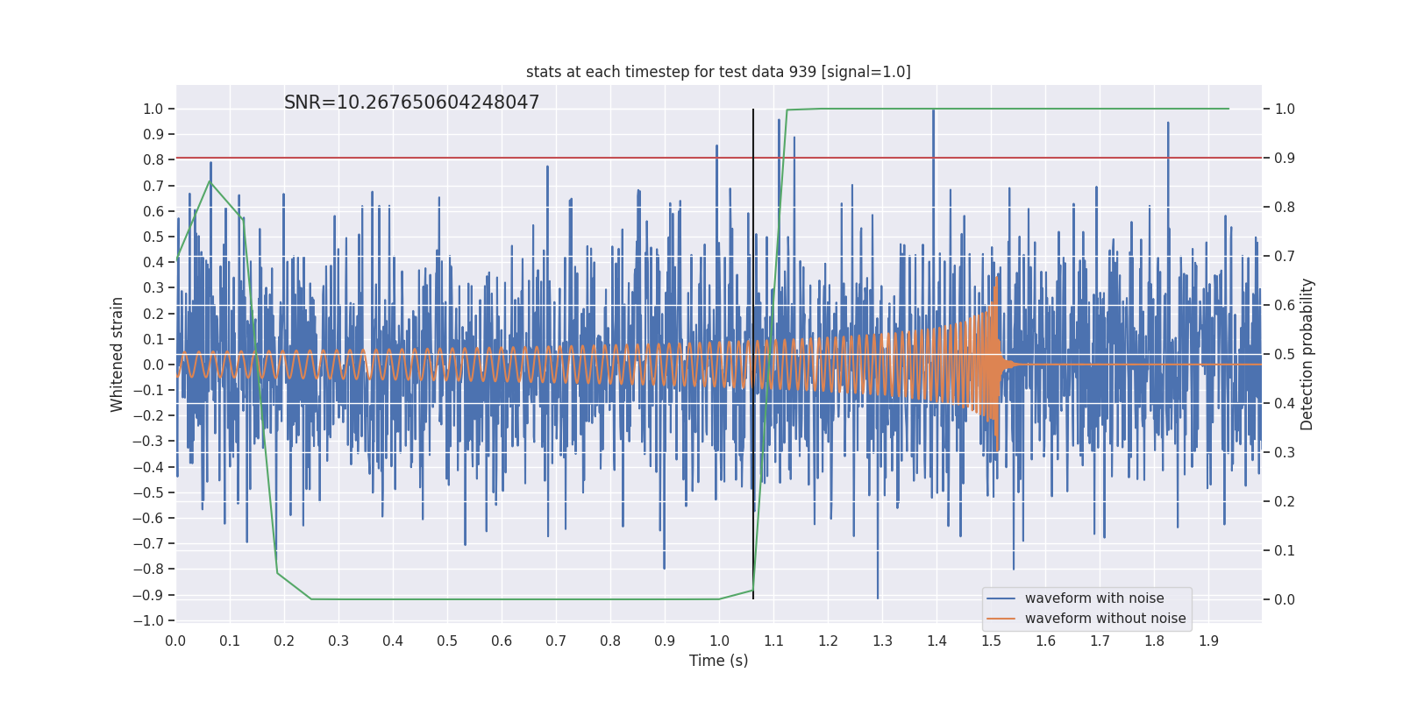Image resolution: width=1403 pixels, height=701 pixels.
Task: Click tick label 1.0 on the Whitened strain axis
Action: [153, 110]
